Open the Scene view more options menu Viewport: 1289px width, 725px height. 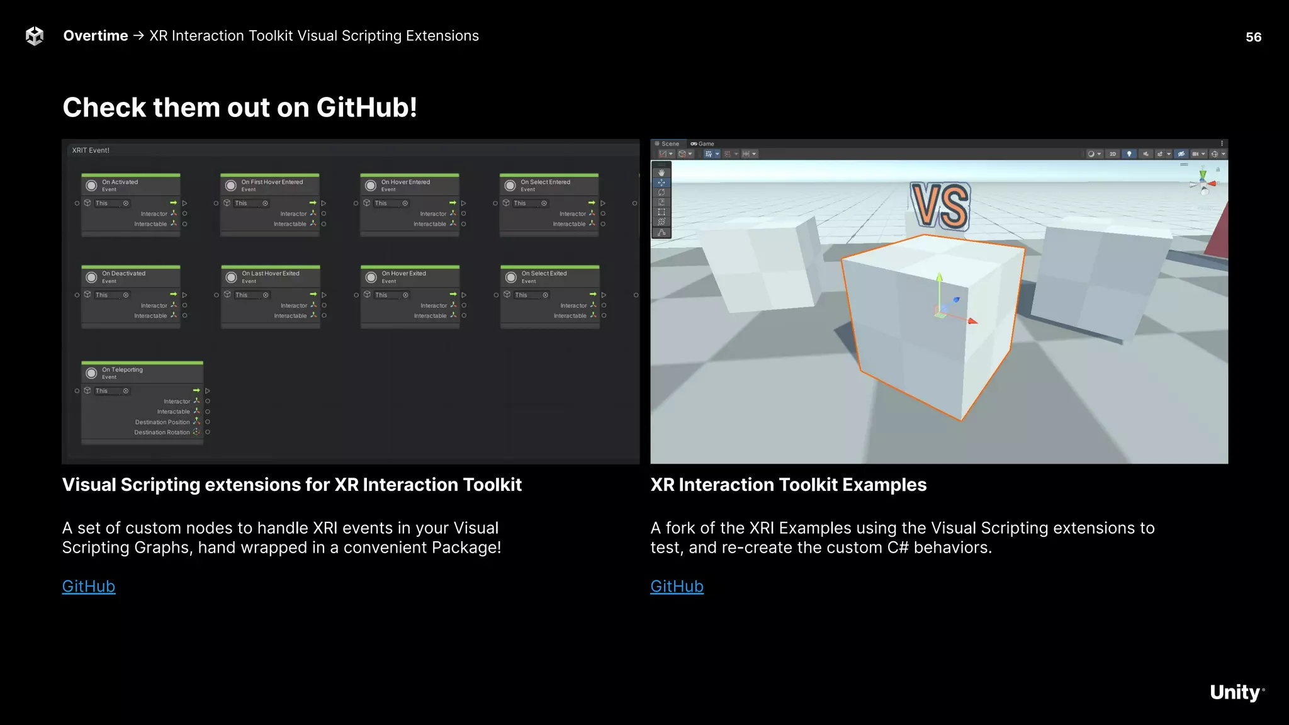coord(1222,143)
